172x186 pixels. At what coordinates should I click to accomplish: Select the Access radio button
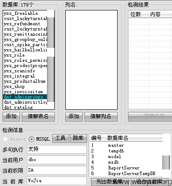6,139
